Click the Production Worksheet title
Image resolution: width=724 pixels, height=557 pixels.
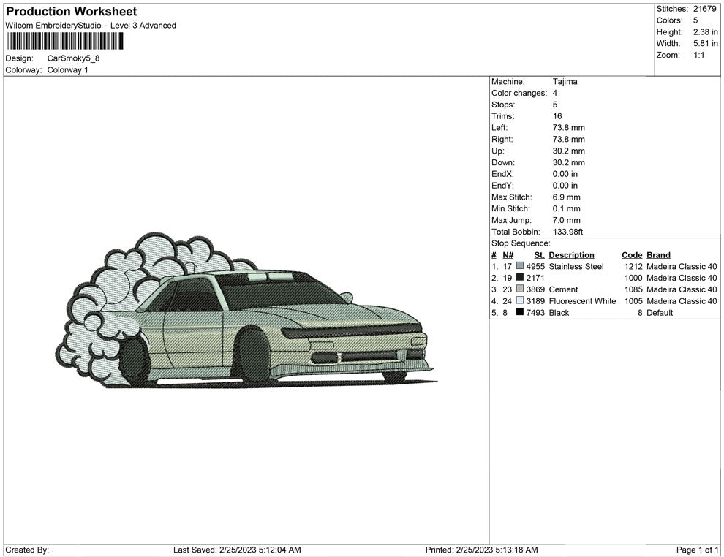[x=71, y=12]
